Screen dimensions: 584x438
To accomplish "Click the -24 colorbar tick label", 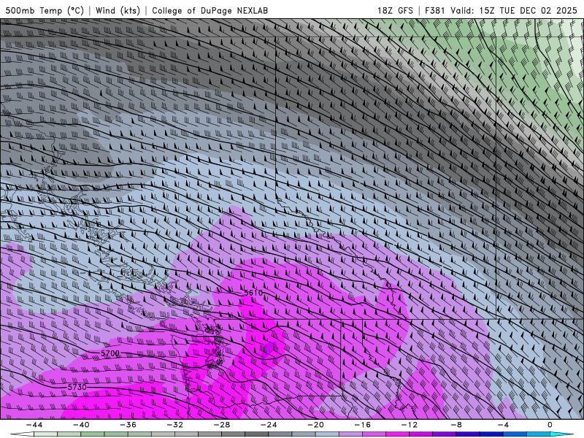I will 269,425.
